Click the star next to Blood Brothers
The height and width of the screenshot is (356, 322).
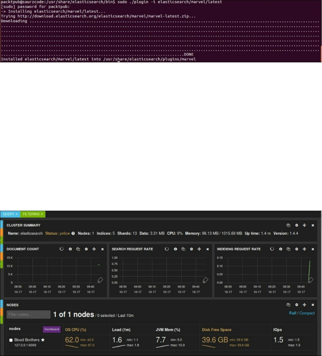pyautogui.click(x=43, y=340)
